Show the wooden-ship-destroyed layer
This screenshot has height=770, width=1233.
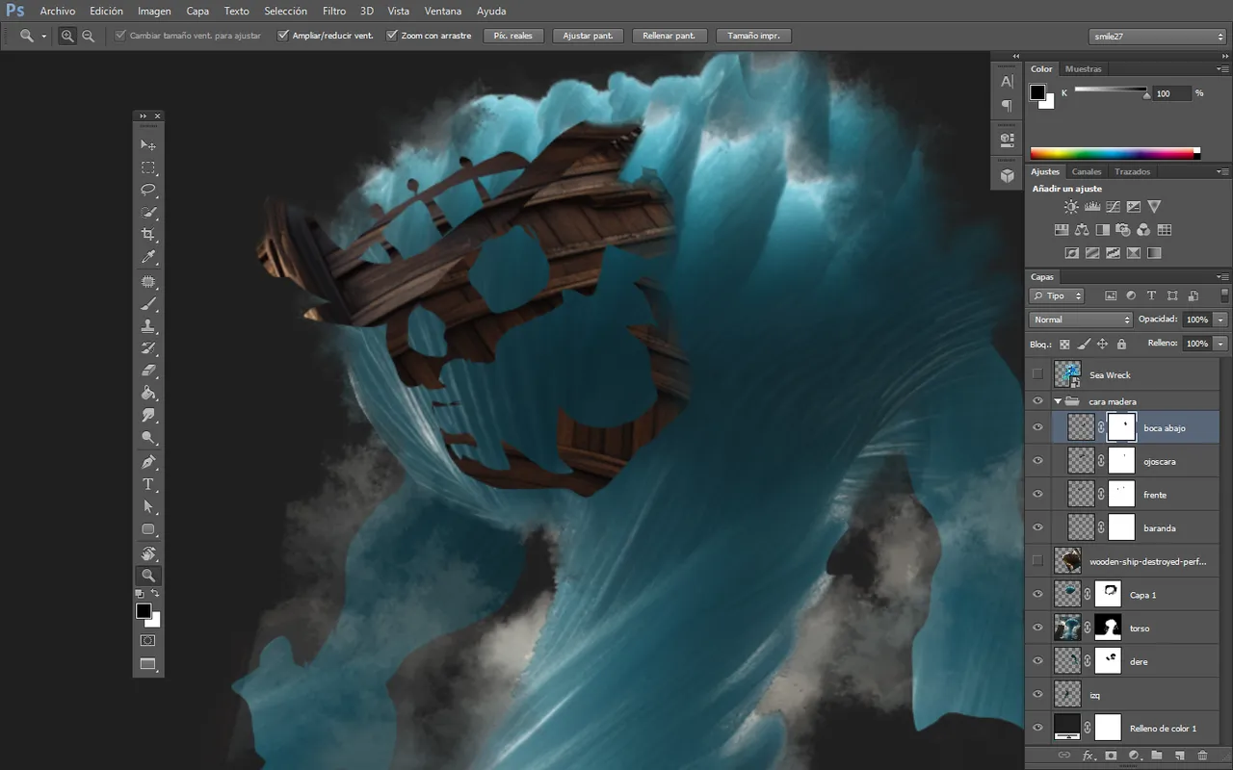(x=1037, y=560)
